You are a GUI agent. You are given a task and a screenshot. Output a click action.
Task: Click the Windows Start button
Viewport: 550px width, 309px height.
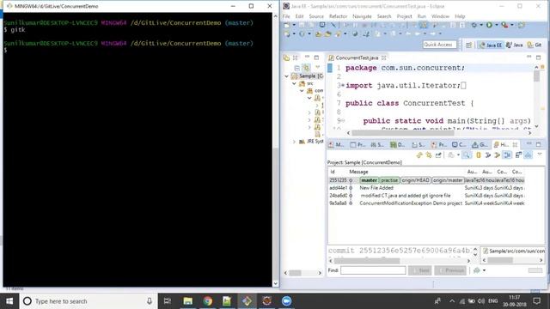click(9, 301)
